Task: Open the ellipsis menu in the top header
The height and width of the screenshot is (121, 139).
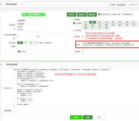Action: pyautogui.click(x=23, y=4)
